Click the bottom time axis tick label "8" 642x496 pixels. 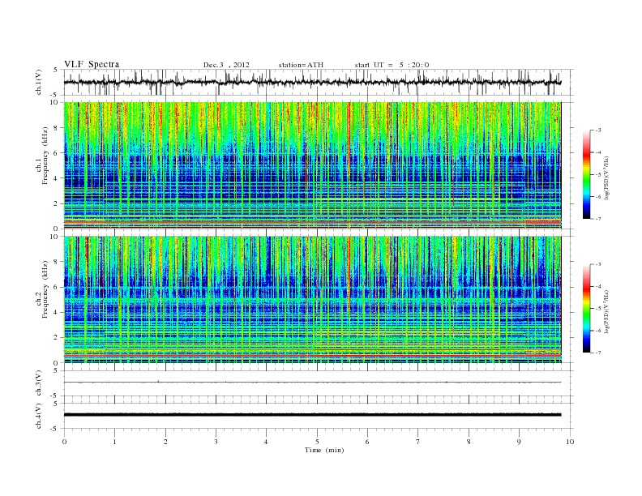point(469,442)
